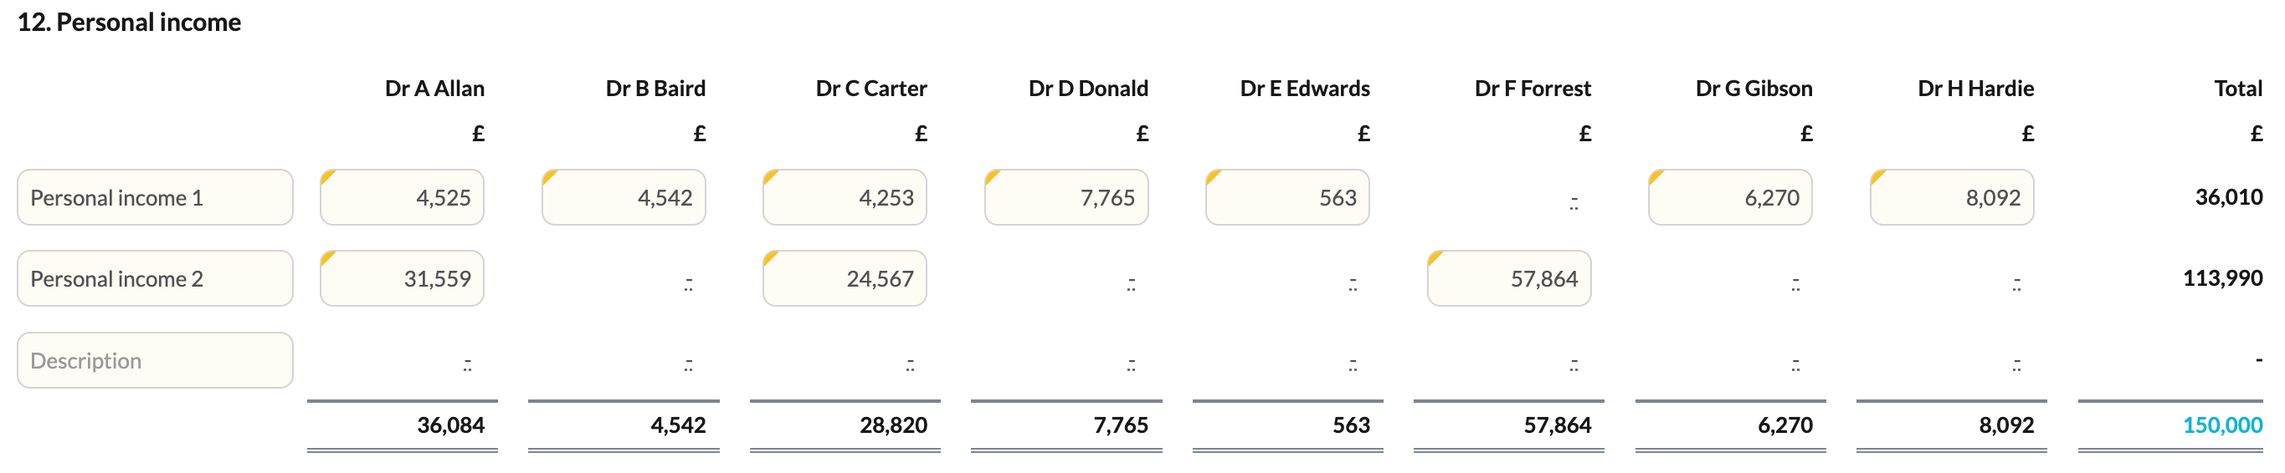Select Dr C Carter's 24,567 cell
2285x473 pixels.
[845, 279]
